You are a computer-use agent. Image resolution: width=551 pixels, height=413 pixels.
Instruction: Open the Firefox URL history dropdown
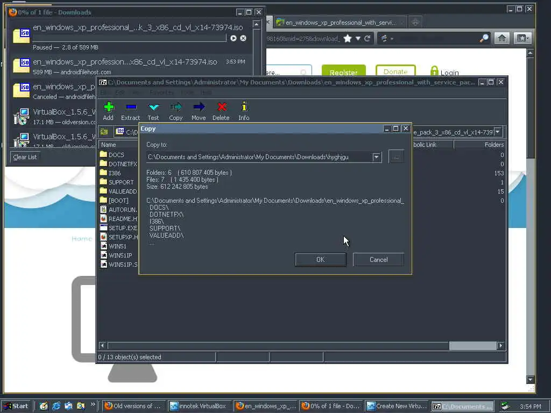358,38
